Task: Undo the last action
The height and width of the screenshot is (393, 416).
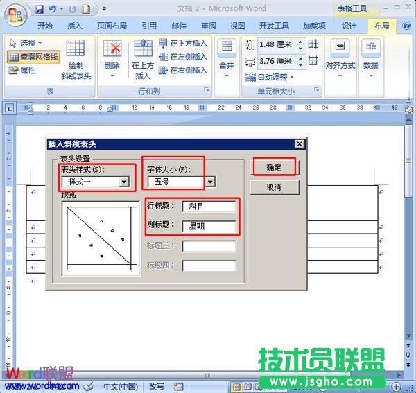Action: pyautogui.click(x=52, y=9)
